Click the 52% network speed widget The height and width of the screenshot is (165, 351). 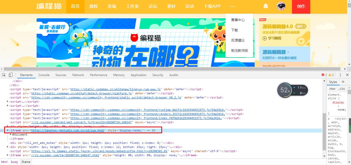pyautogui.click(x=292, y=90)
